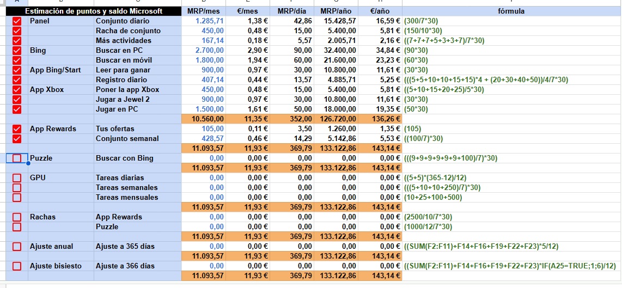Select the 32.400,00 MRP/año value
Image resolution: width=622 pixels, height=288 pixels.
click(336, 51)
